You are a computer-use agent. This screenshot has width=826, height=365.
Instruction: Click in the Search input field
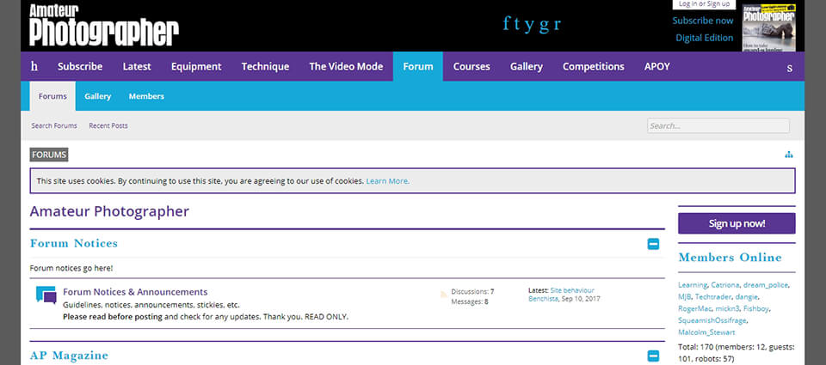[718, 125]
